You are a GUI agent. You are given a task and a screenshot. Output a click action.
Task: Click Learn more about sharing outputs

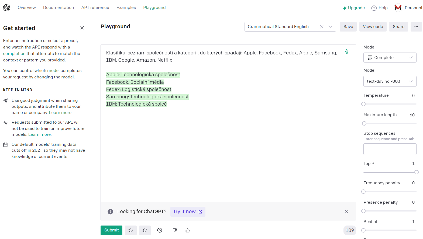(60, 113)
